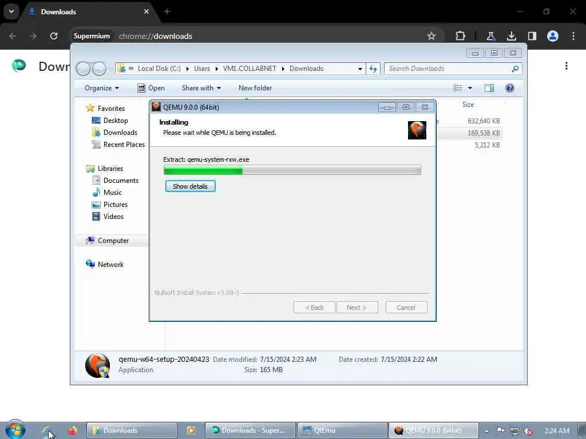
Task: Click the Explorer search magnifier icon
Action: point(515,69)
